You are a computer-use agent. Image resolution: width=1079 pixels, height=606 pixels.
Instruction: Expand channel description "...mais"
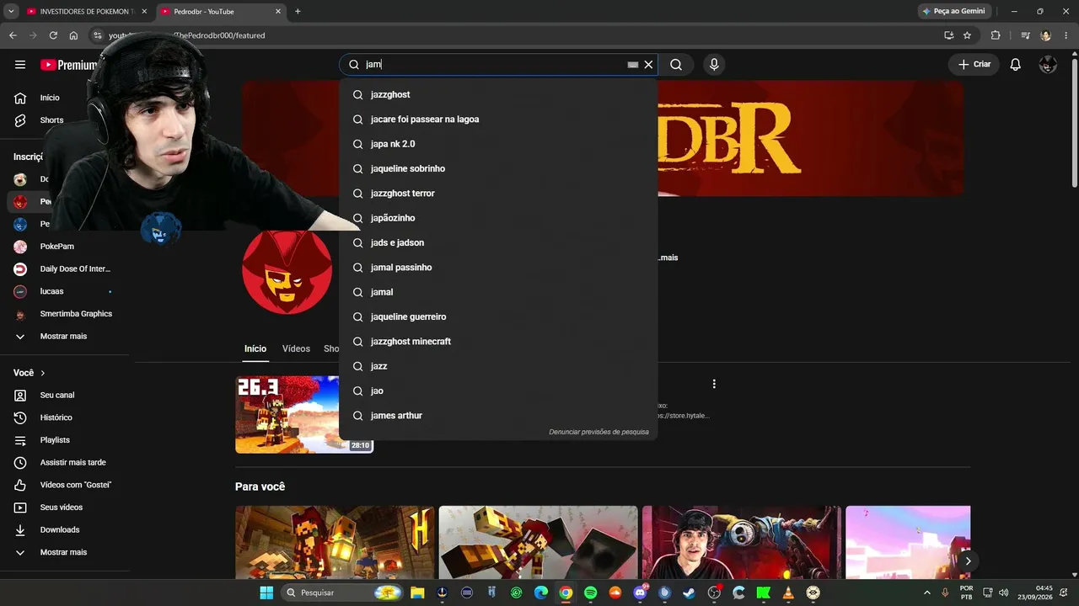pyautogui.click(x=668, y=258)
